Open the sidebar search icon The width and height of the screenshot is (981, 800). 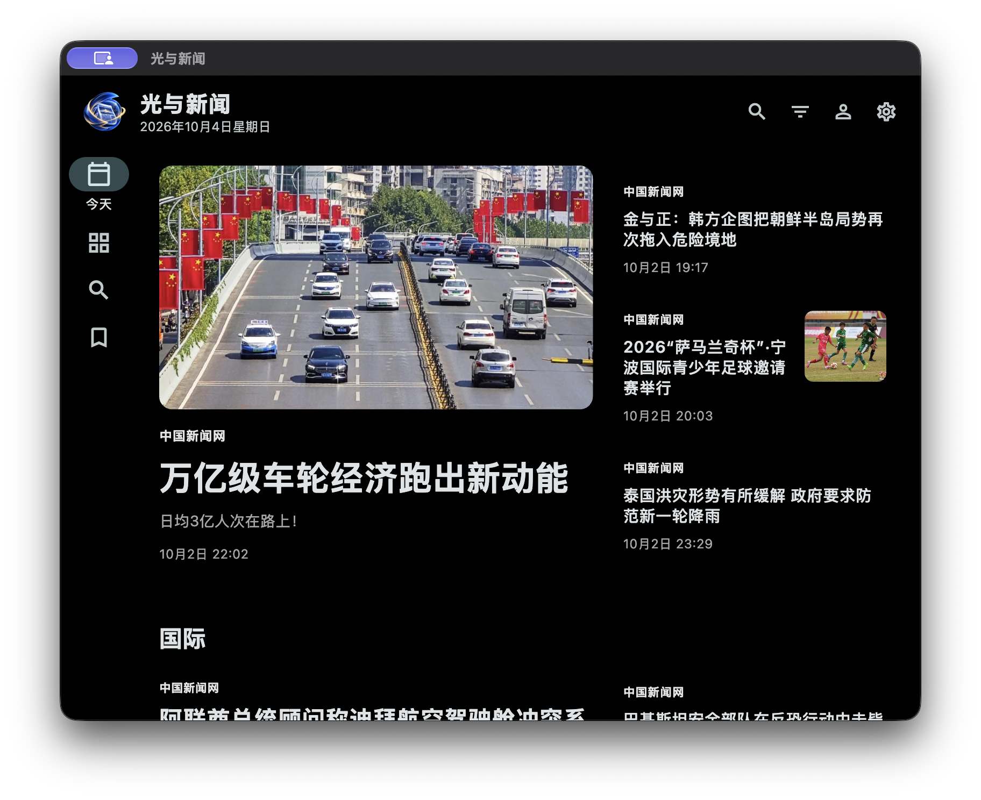point(99,290)
